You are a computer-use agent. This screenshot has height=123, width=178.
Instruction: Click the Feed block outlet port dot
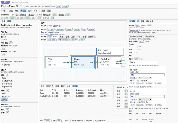(x=68, y=62)
